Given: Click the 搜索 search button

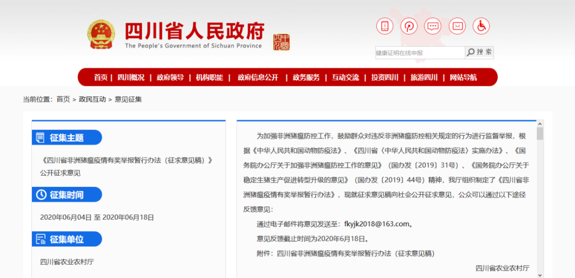Looking at the screenshot, I should click(479, 52).
